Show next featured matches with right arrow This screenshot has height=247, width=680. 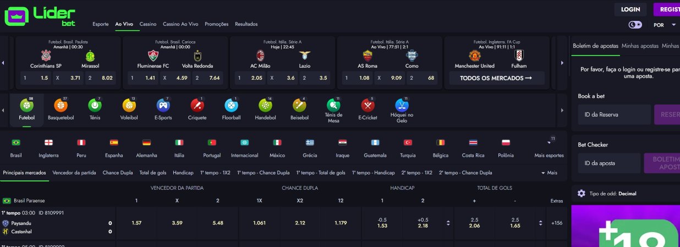[x=562, y=63]
